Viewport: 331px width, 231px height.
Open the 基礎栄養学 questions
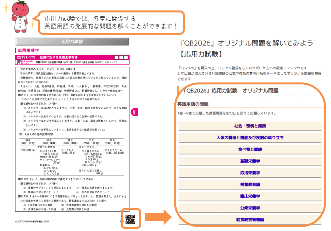(250, 161)
